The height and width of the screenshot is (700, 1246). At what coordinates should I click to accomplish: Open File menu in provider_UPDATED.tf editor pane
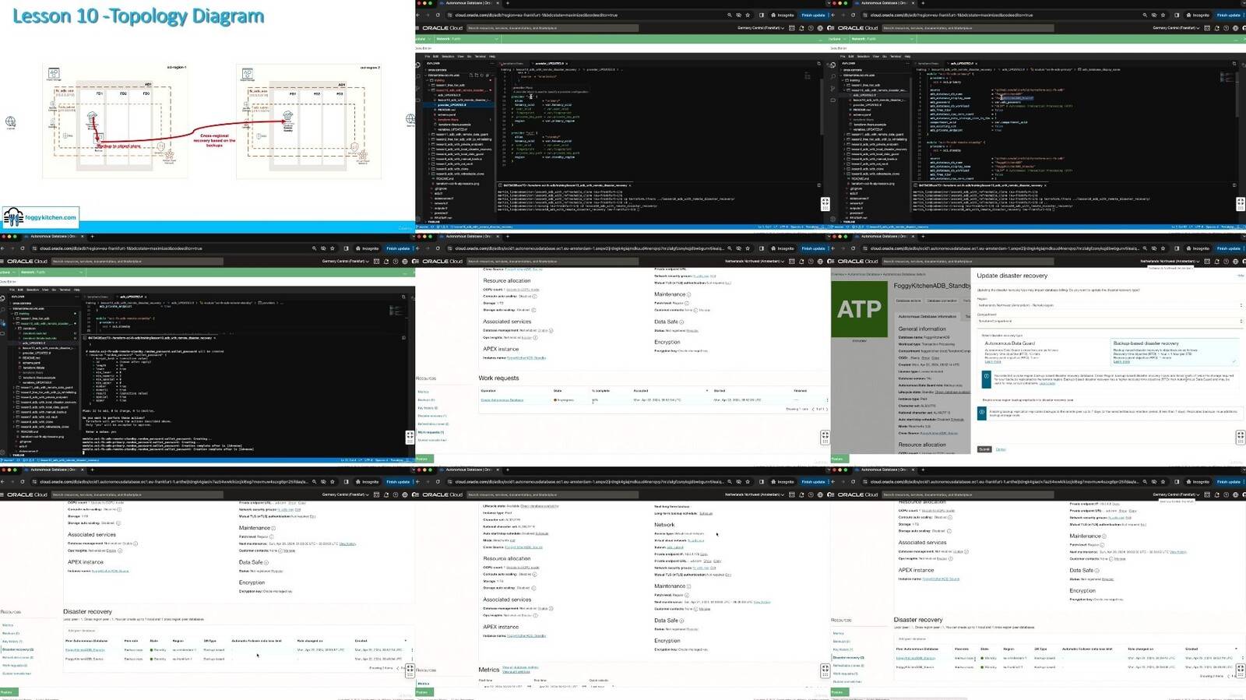[428, 56]
